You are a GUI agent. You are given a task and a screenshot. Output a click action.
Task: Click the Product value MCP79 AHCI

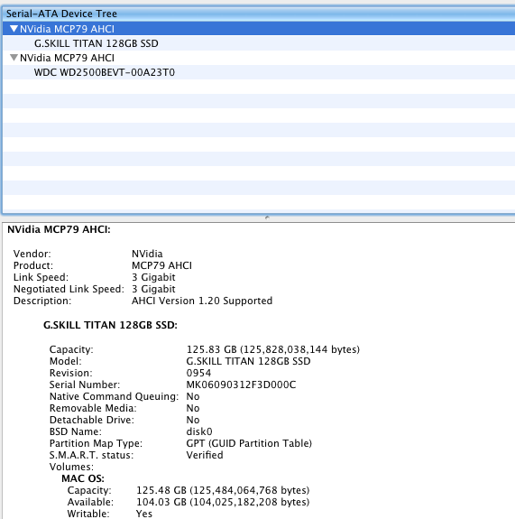click(x=161, y=265)
